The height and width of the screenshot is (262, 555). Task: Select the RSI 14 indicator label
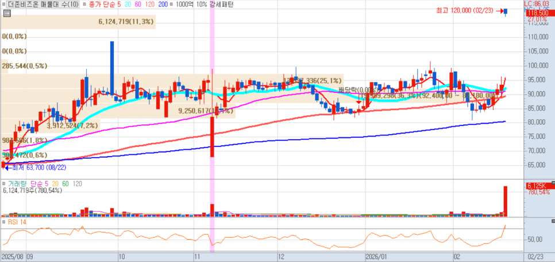click(x=17, y=222)
